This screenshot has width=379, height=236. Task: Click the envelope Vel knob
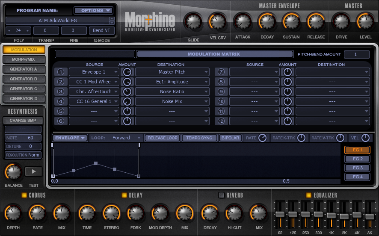click(x=365, y=138)
